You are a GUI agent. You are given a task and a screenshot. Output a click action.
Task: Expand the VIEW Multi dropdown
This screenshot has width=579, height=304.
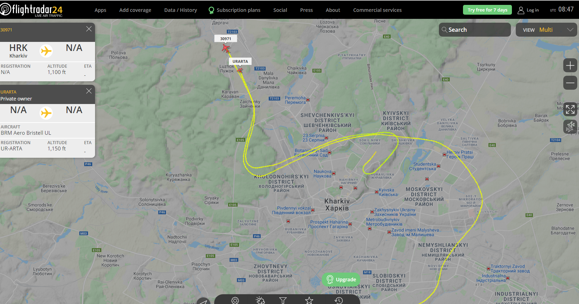tap(547, 30)
